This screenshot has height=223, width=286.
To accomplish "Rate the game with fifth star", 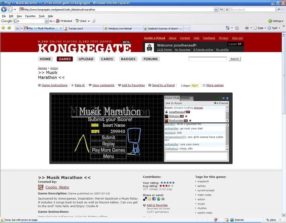I will point(173,183).
